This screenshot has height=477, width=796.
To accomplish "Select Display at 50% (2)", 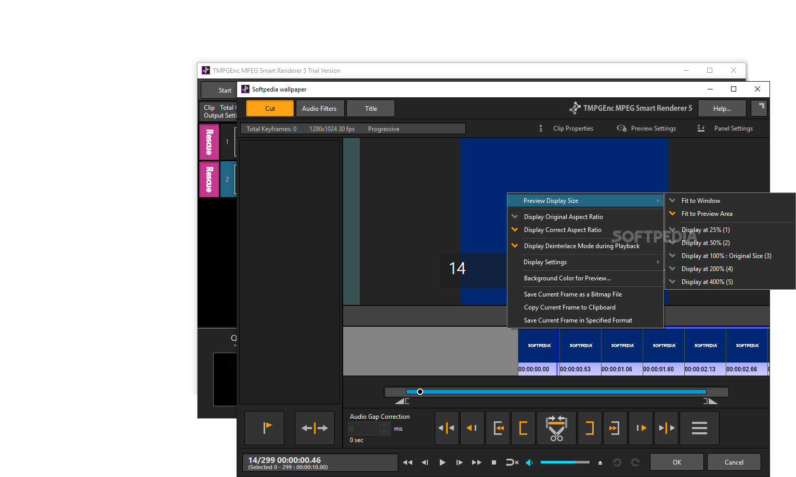I will coord(730,243).
